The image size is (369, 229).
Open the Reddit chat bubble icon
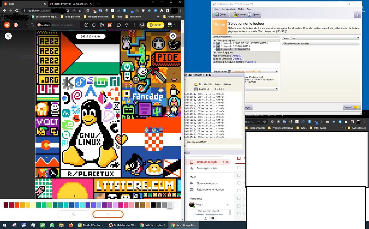pyautogui.click(x=119, y=25)
